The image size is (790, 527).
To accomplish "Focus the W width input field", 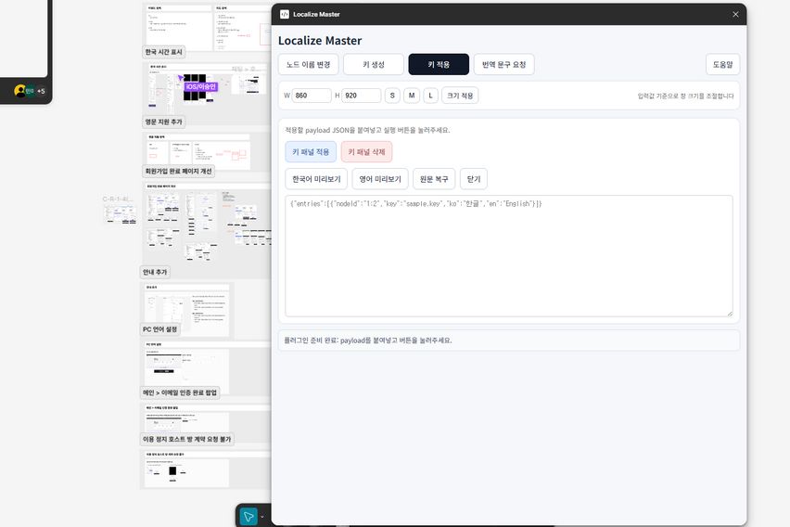I will tap(312, 96).
